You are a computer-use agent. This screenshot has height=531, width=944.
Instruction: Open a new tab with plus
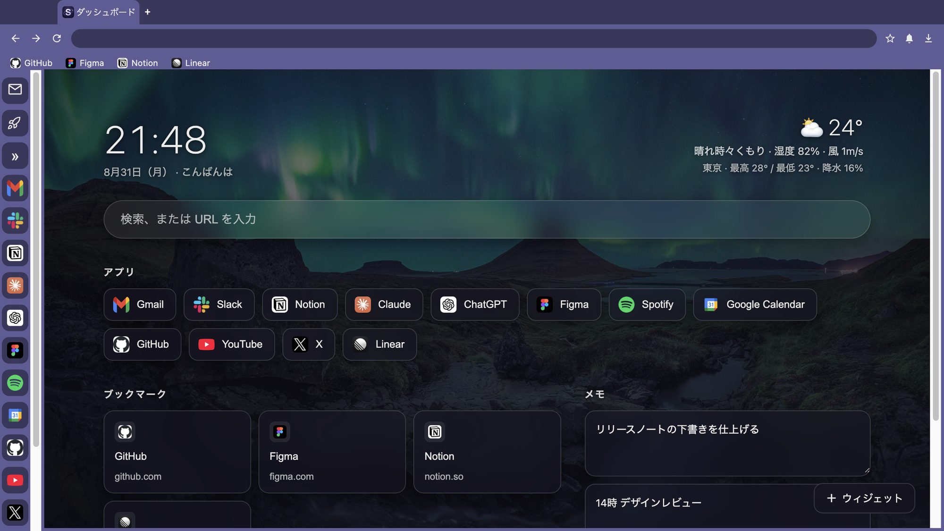point(148,12)
